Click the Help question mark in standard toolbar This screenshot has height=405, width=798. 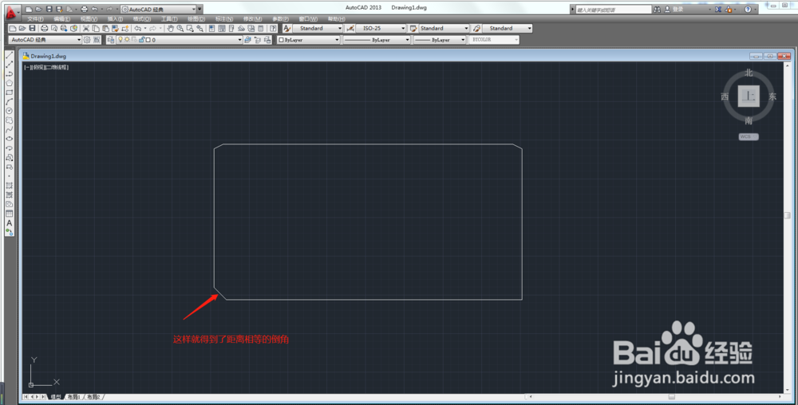(x=273, y=29)
